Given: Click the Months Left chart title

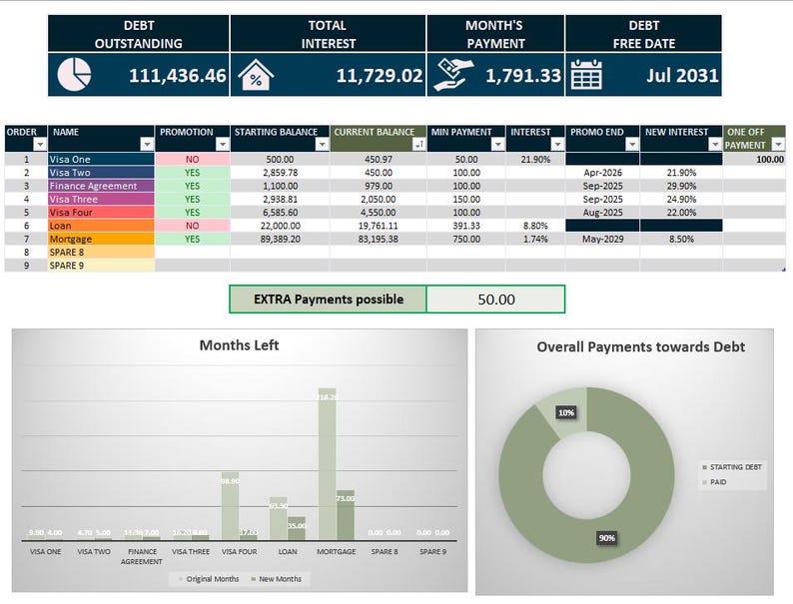Looking at the screenshot, I should point(239,345).
